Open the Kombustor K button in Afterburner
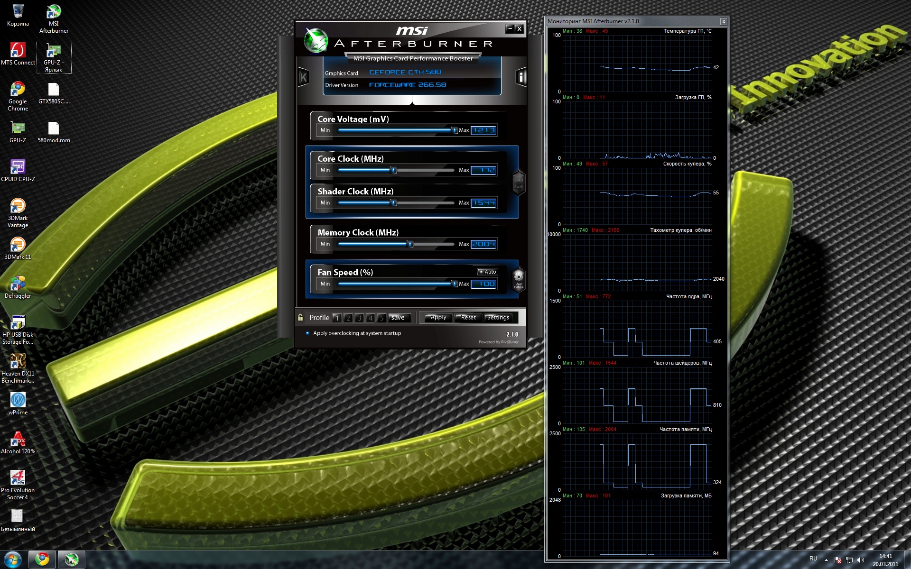The width and height of the screenshot is (911, 569). pyautogui.click(x=304, y=77)
